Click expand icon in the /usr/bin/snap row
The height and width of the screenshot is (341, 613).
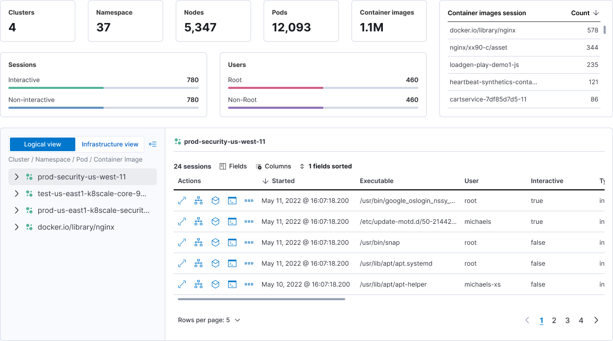(182, 243)
